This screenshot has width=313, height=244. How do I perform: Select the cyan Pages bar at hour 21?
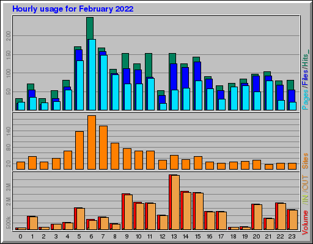(x=270, y=96)
